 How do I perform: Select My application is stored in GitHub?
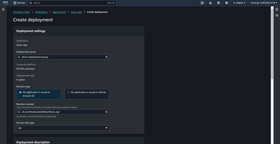[87, 94]
